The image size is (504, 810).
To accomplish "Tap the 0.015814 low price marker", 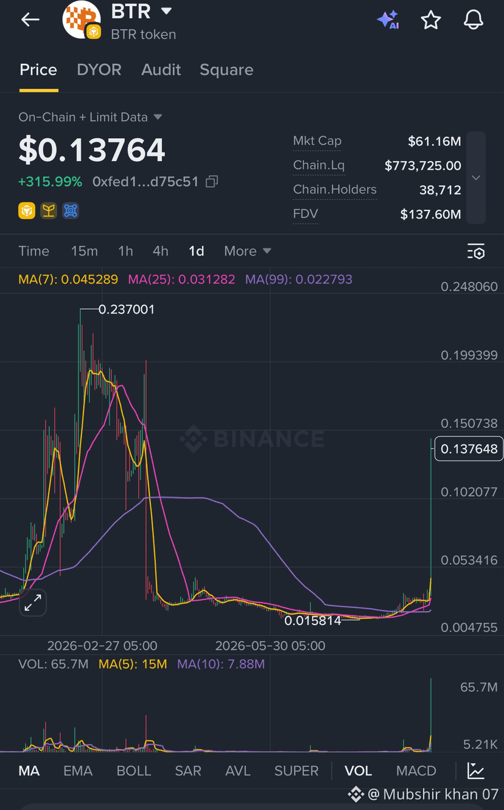I will (x=313, y=621).
